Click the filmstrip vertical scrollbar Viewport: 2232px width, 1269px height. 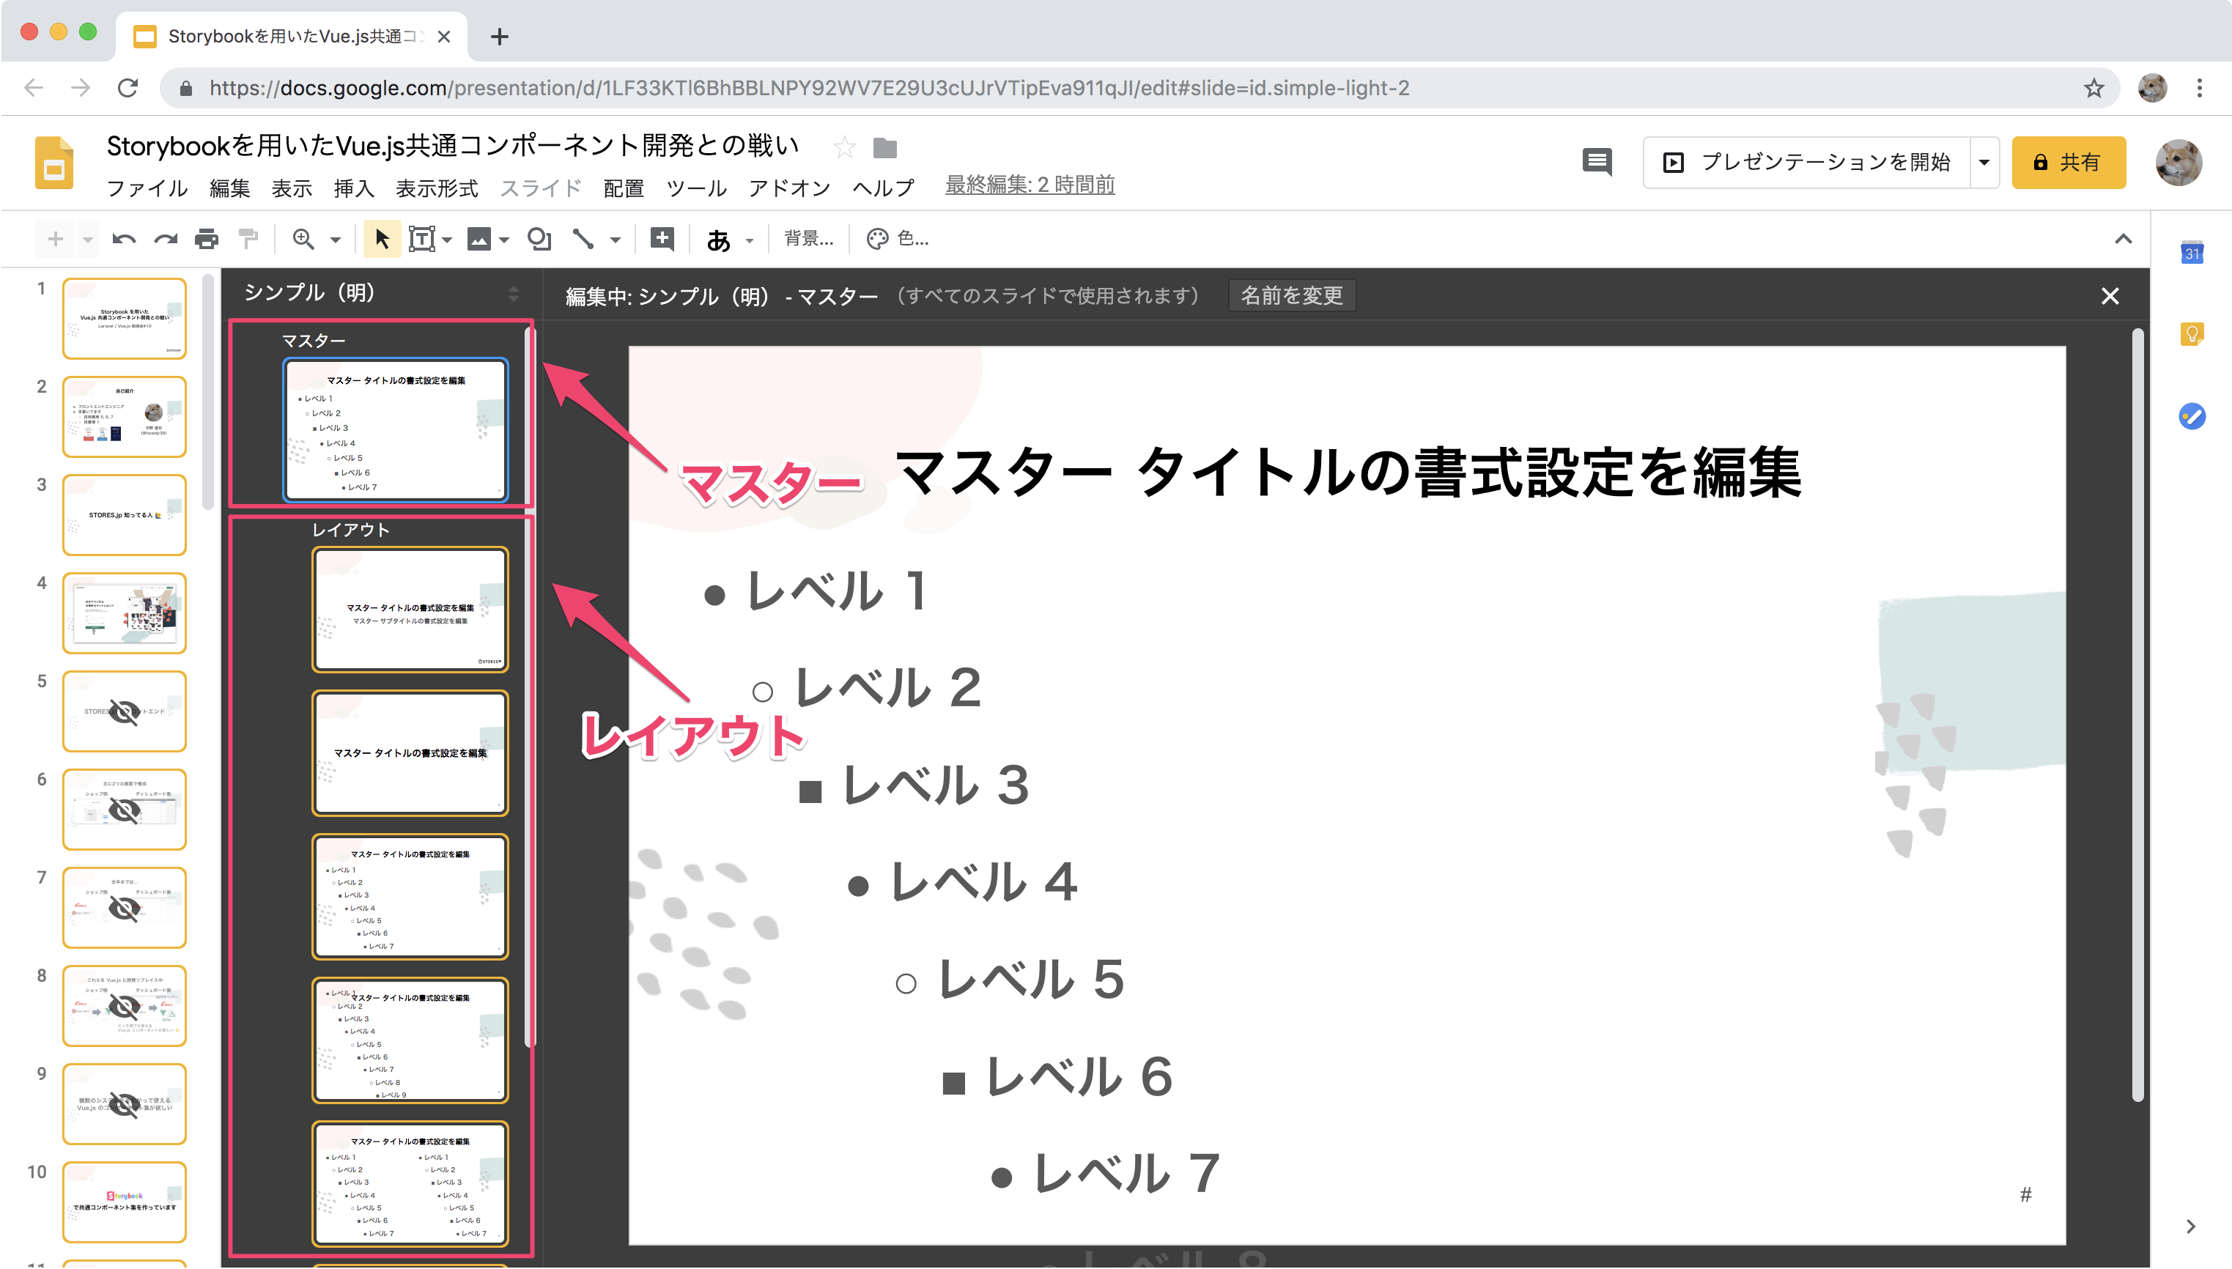[x=207, y=392]
